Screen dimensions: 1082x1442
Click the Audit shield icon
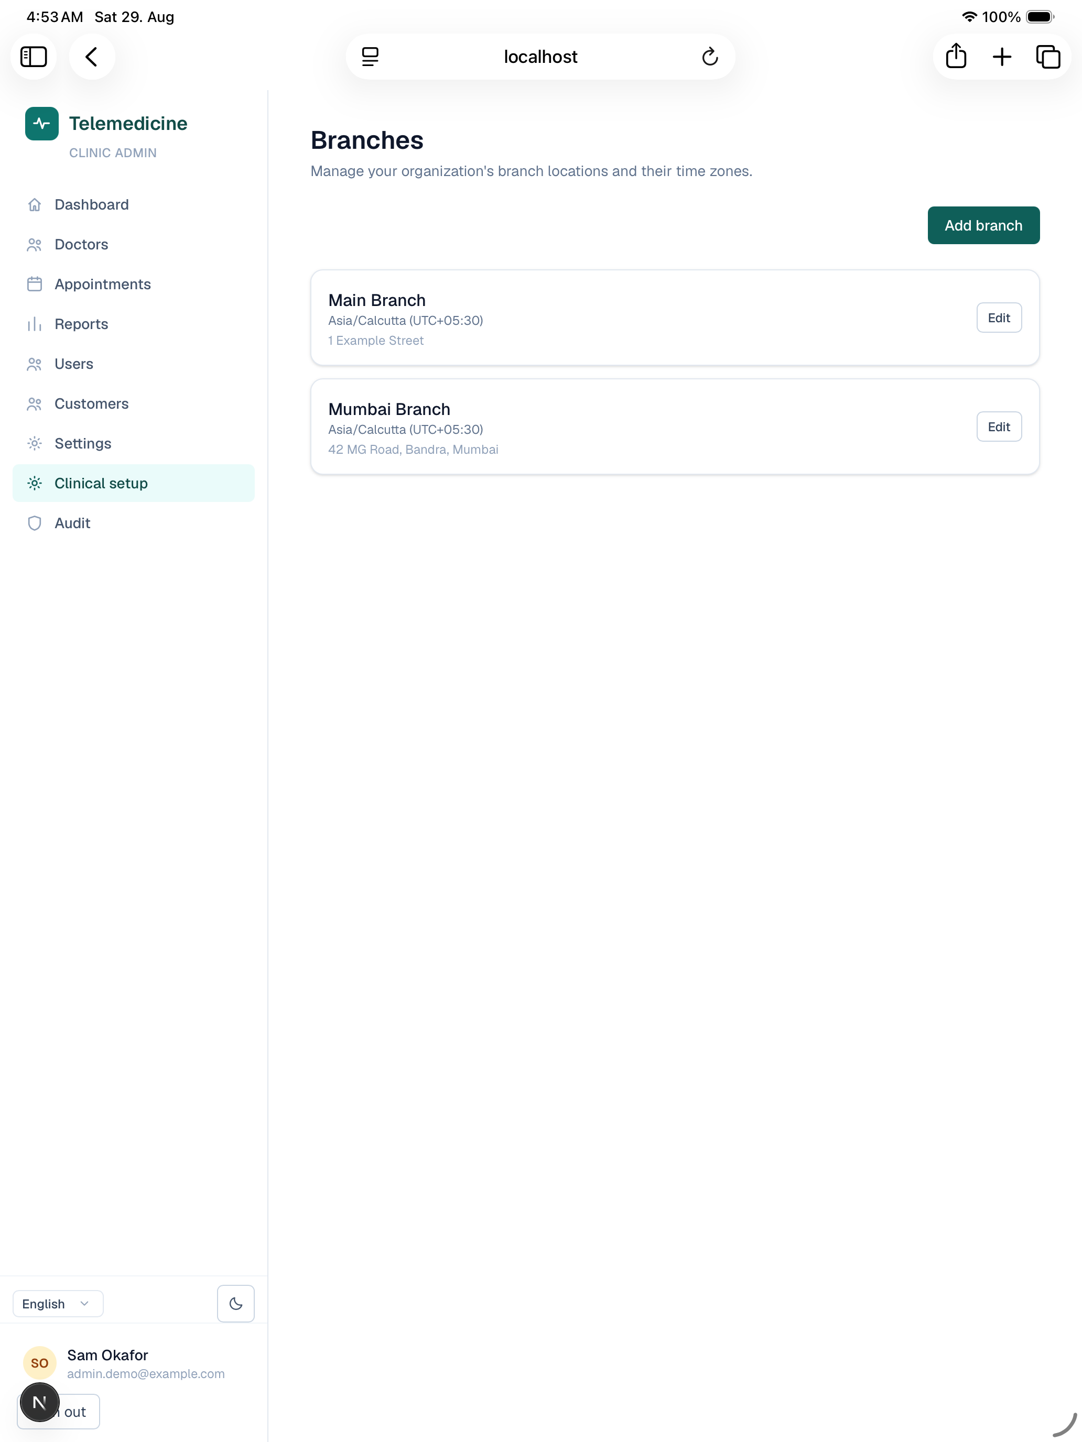click(x=35, y=523)
